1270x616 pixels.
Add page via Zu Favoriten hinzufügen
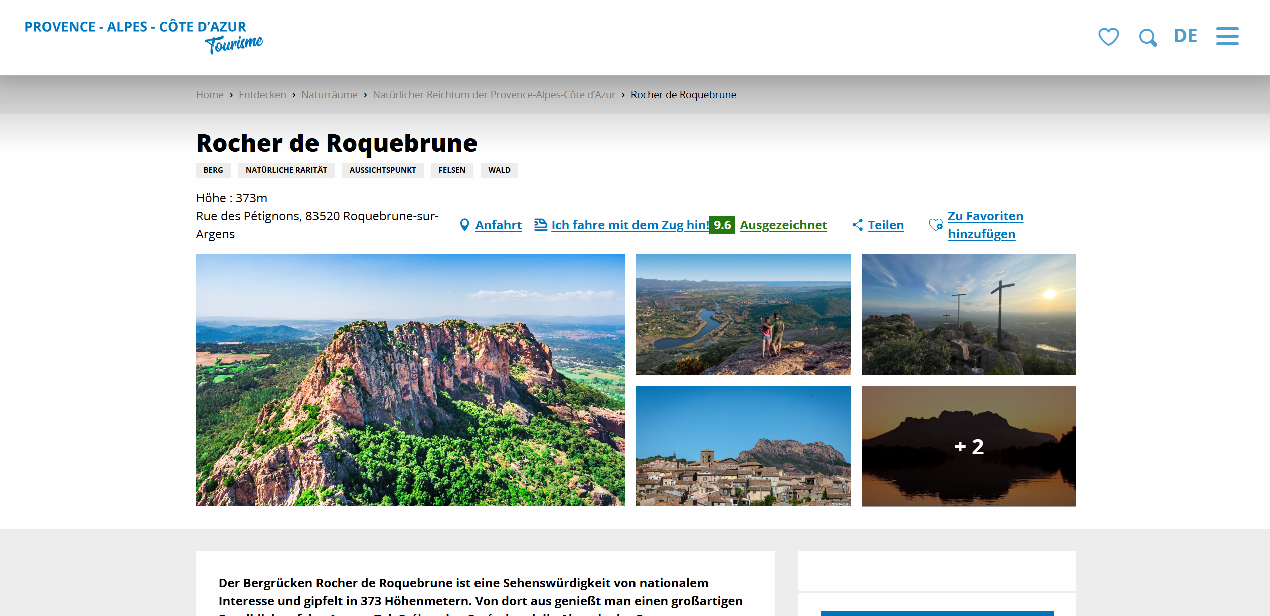[x=985, y=225]
